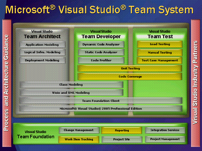Click the Team Foundation heading text
This screenshot has width=202, height=151.
[x=36, y=137]
